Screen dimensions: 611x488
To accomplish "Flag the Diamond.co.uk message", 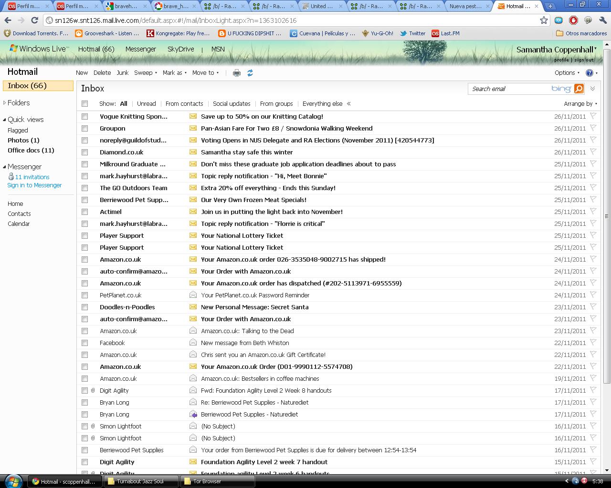I will click(593, 152).
